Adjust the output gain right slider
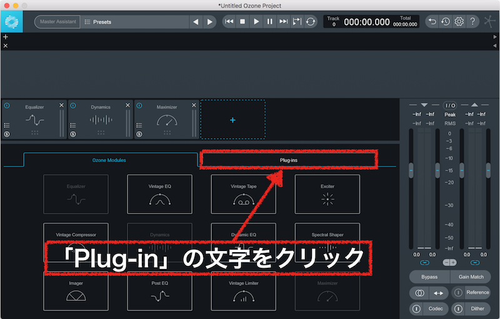Viewport: 500px width, 319px height. click(488, 170)
